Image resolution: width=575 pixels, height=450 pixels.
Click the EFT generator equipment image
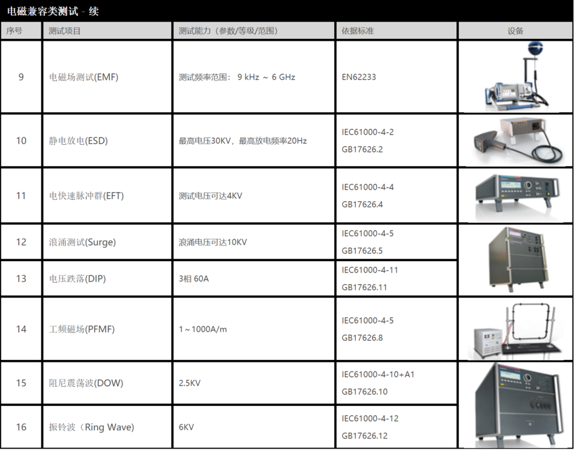click(515, 195)
